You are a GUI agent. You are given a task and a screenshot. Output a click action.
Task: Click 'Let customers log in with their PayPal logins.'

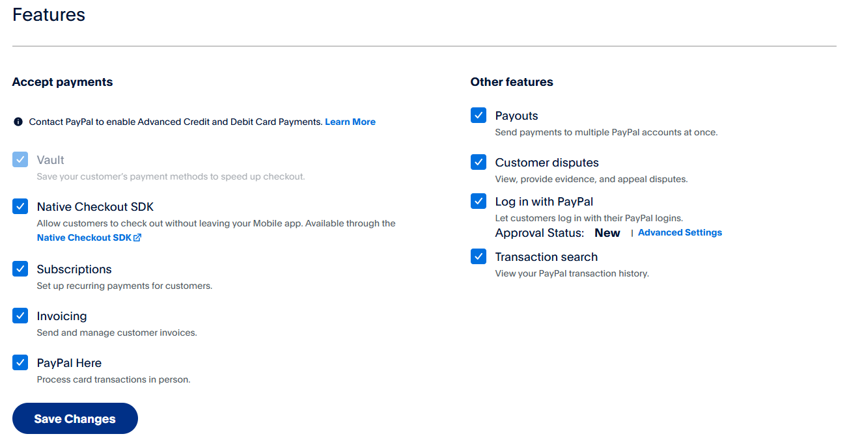(589, 218)
